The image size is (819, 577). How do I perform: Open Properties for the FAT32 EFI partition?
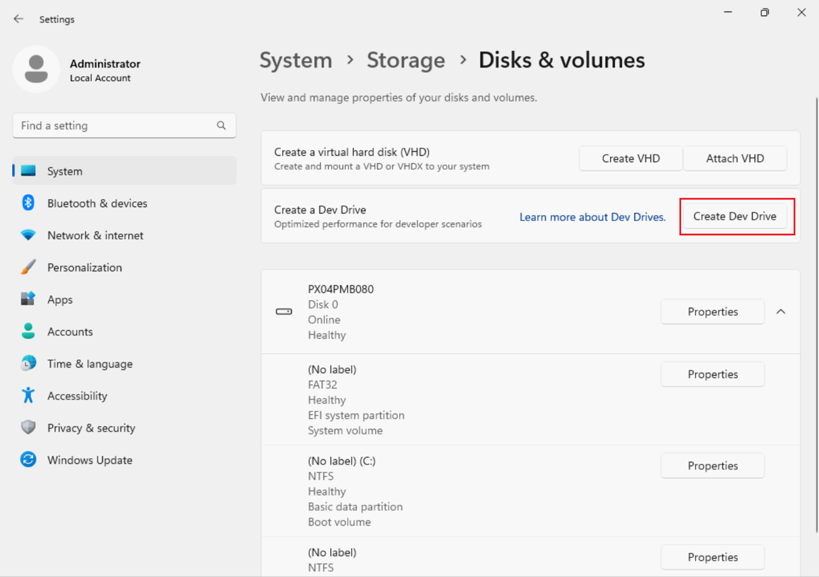pos(712,375)
